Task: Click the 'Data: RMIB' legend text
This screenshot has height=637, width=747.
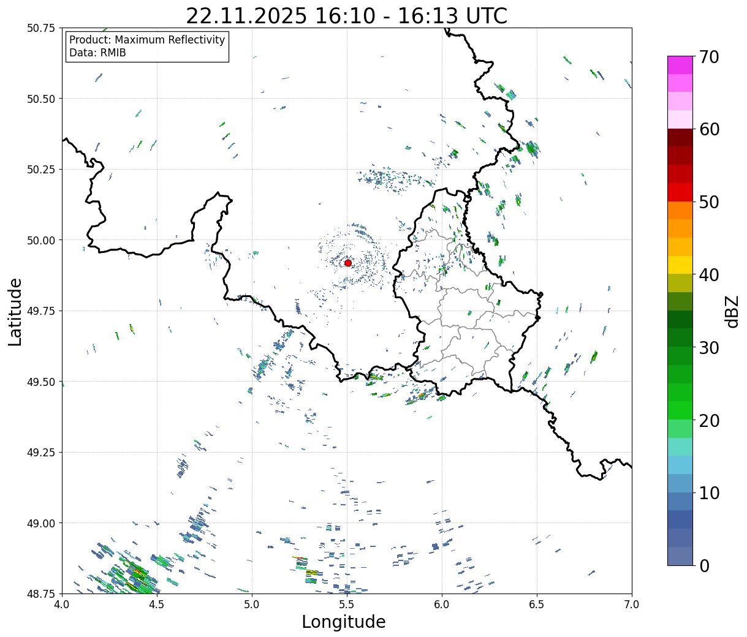Action: tap(97, 53)
